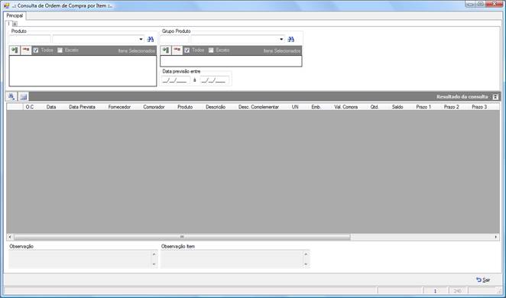Sort by the Prazo 2 column header
Image resolution: width=506 pixels, height=298 pixels.
[451, 107]
